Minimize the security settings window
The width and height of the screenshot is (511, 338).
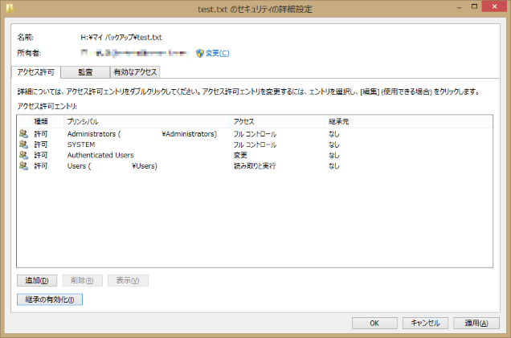[460, 7]
